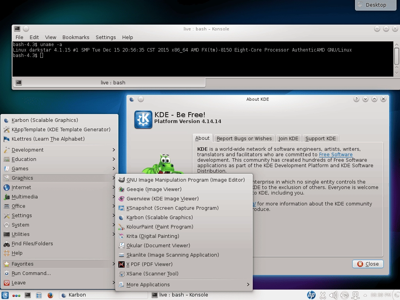
Task: Switch to Report Bugs or Wishes tab
Action: click(x=244, y=139)
